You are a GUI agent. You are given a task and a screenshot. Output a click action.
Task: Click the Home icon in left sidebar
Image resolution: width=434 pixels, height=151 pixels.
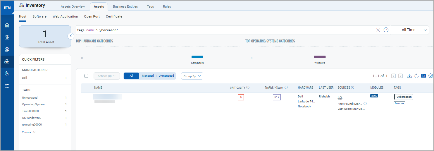(x=7, y=25)
